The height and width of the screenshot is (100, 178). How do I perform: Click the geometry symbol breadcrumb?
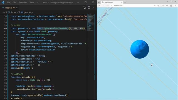[27, 12]
